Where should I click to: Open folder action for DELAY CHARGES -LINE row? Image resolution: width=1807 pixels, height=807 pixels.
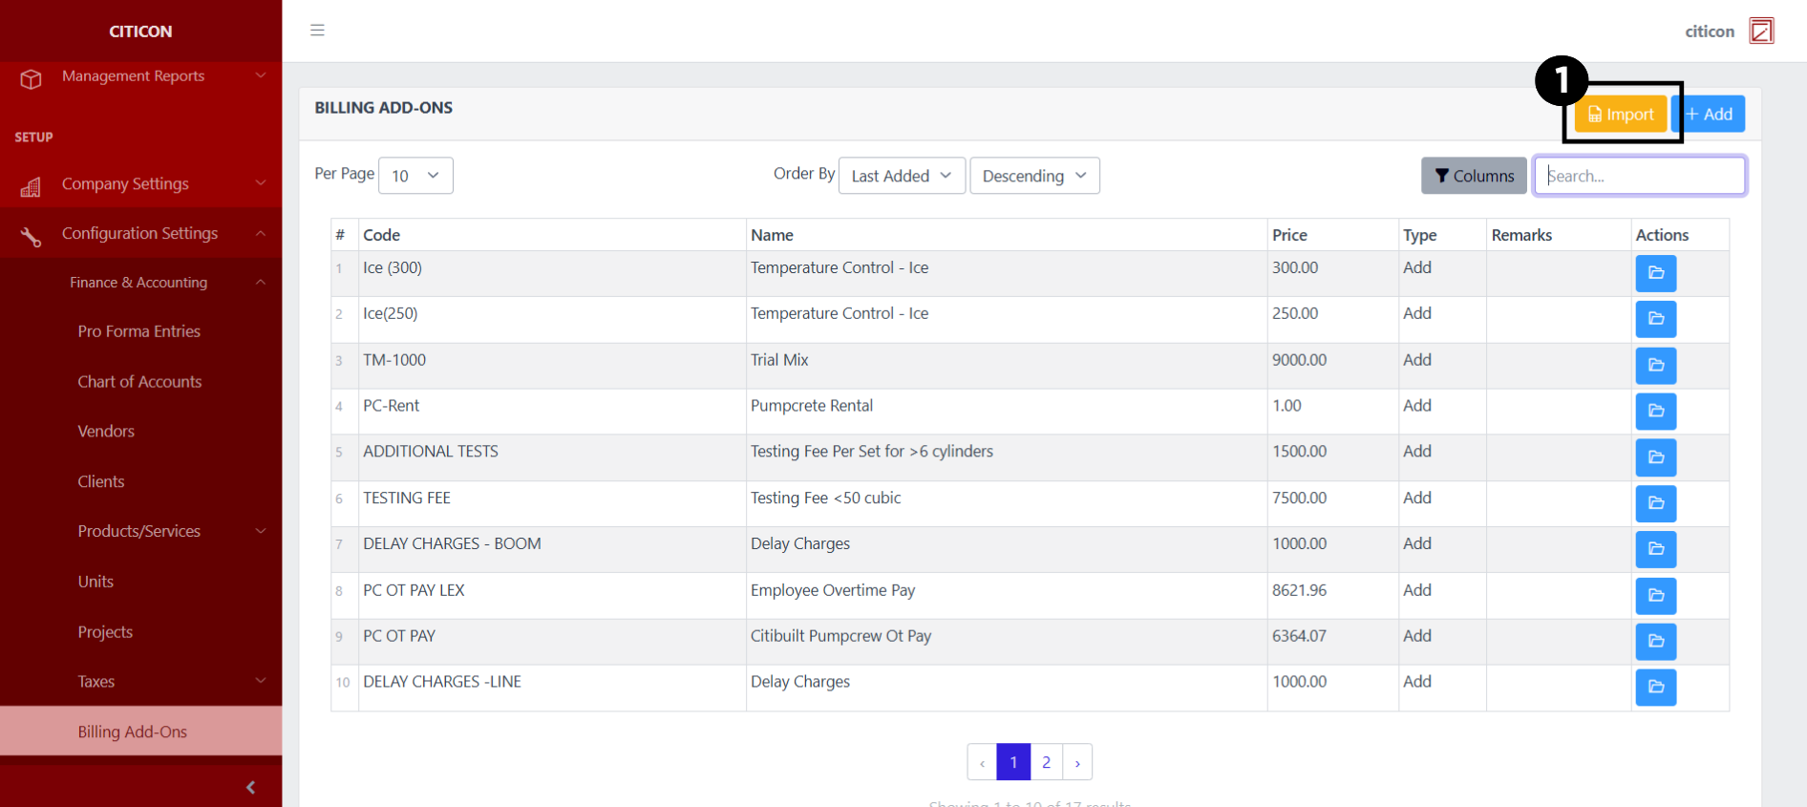pyautogui.click(x=1655, y=687)
